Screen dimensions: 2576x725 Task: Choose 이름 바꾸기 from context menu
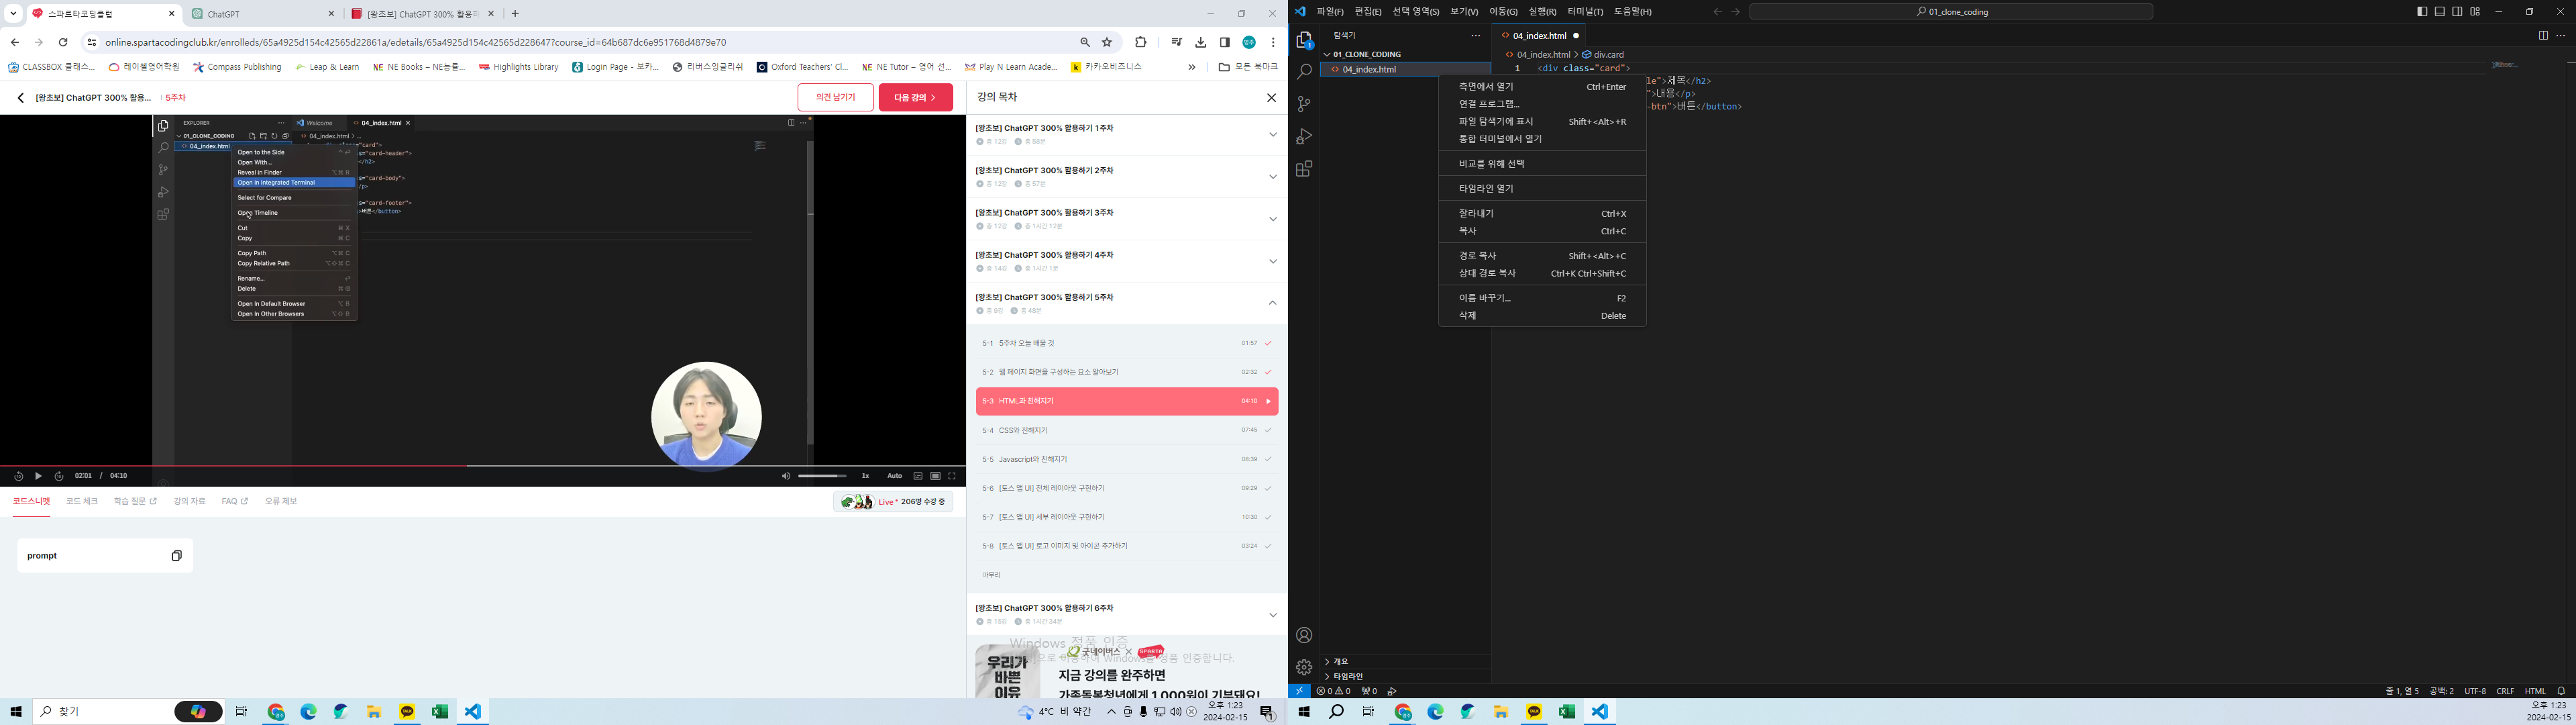pos(1542,297)
